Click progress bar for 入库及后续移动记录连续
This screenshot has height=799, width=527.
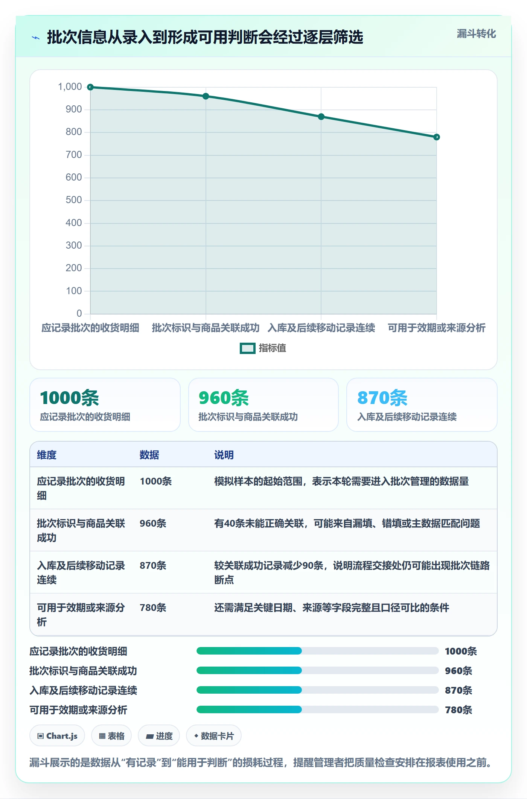pos(318,690)
